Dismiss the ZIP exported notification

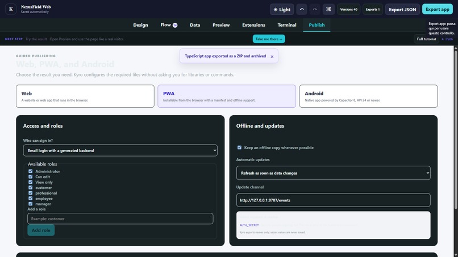[x=272, y=57]
